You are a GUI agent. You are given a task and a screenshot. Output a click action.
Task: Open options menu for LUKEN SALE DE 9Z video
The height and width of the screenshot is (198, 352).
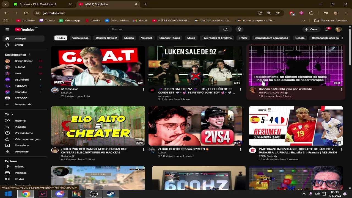coord(241,89)
